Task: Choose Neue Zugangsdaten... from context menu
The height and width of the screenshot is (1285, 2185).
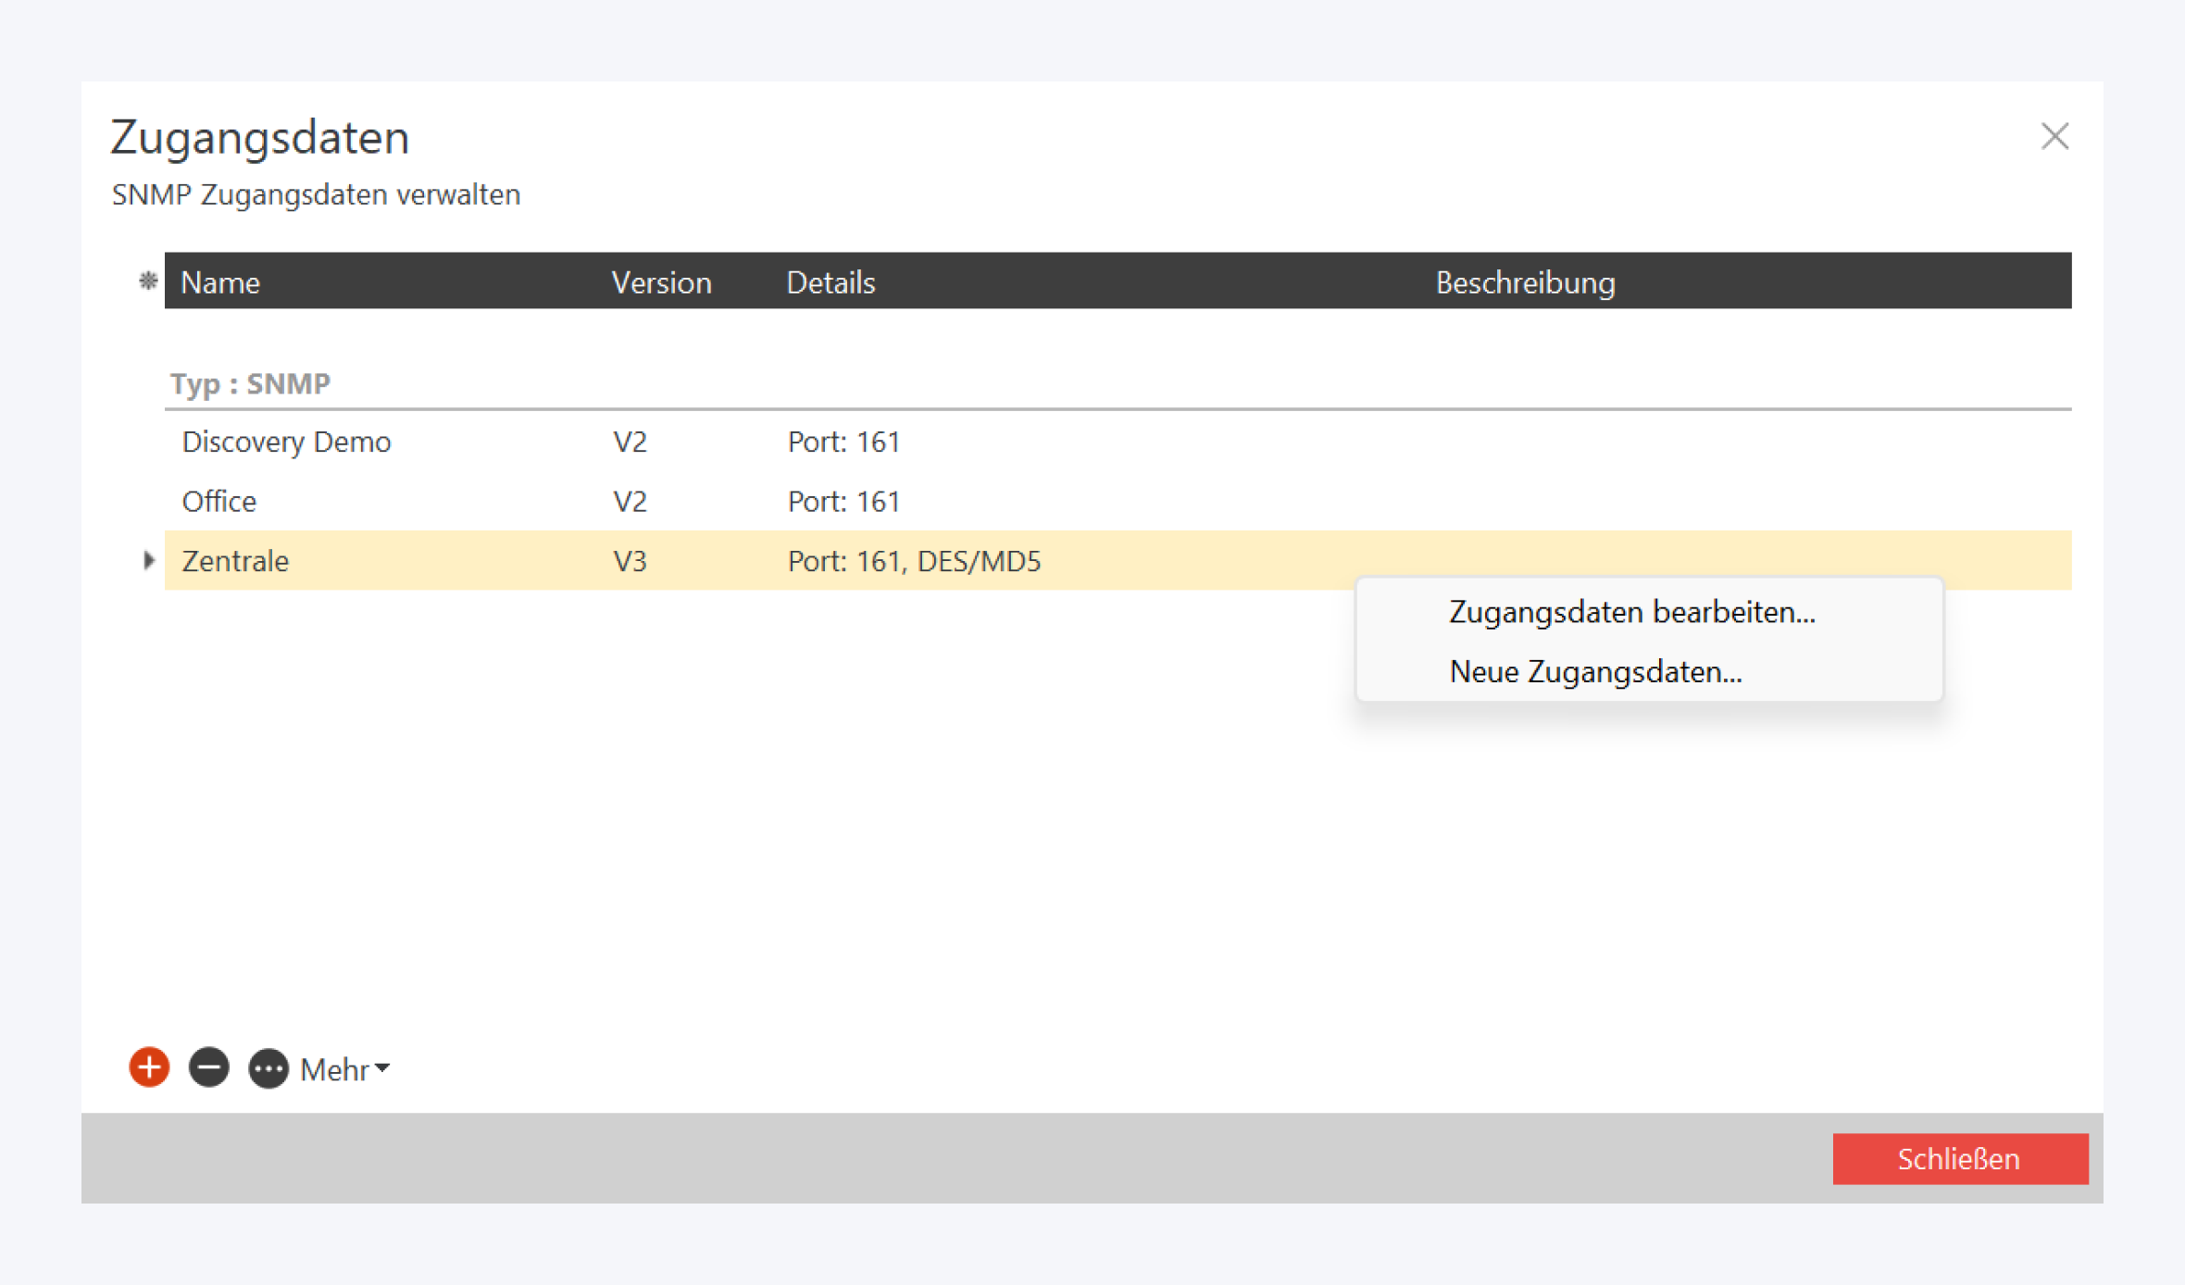Action: click(1595, 671)
